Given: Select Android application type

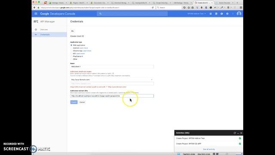Looking at the screenshot, I should (x=71, y=48).
